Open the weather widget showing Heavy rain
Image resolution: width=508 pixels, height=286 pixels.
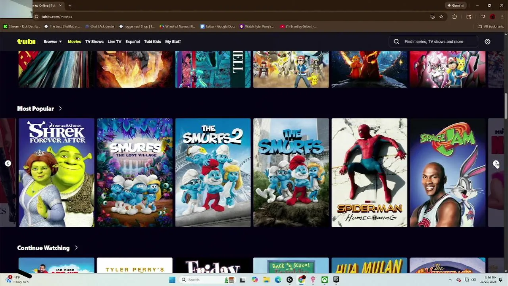coord(17,280)
